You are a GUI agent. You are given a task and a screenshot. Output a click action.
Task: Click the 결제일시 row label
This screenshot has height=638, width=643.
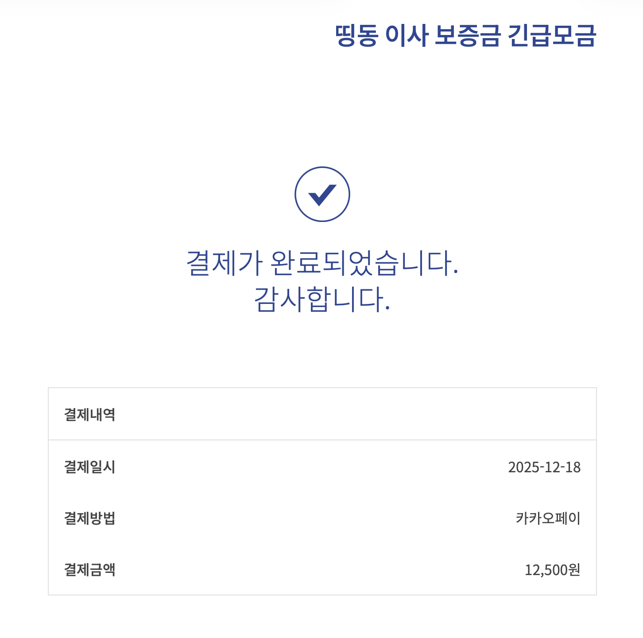point(89,467)
